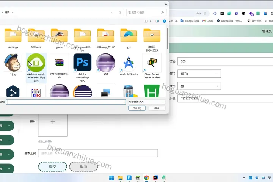Switch to Chrome in the taskbar
Image resolution: width=273 pixels, height=182 pixels.
(147, 178)
